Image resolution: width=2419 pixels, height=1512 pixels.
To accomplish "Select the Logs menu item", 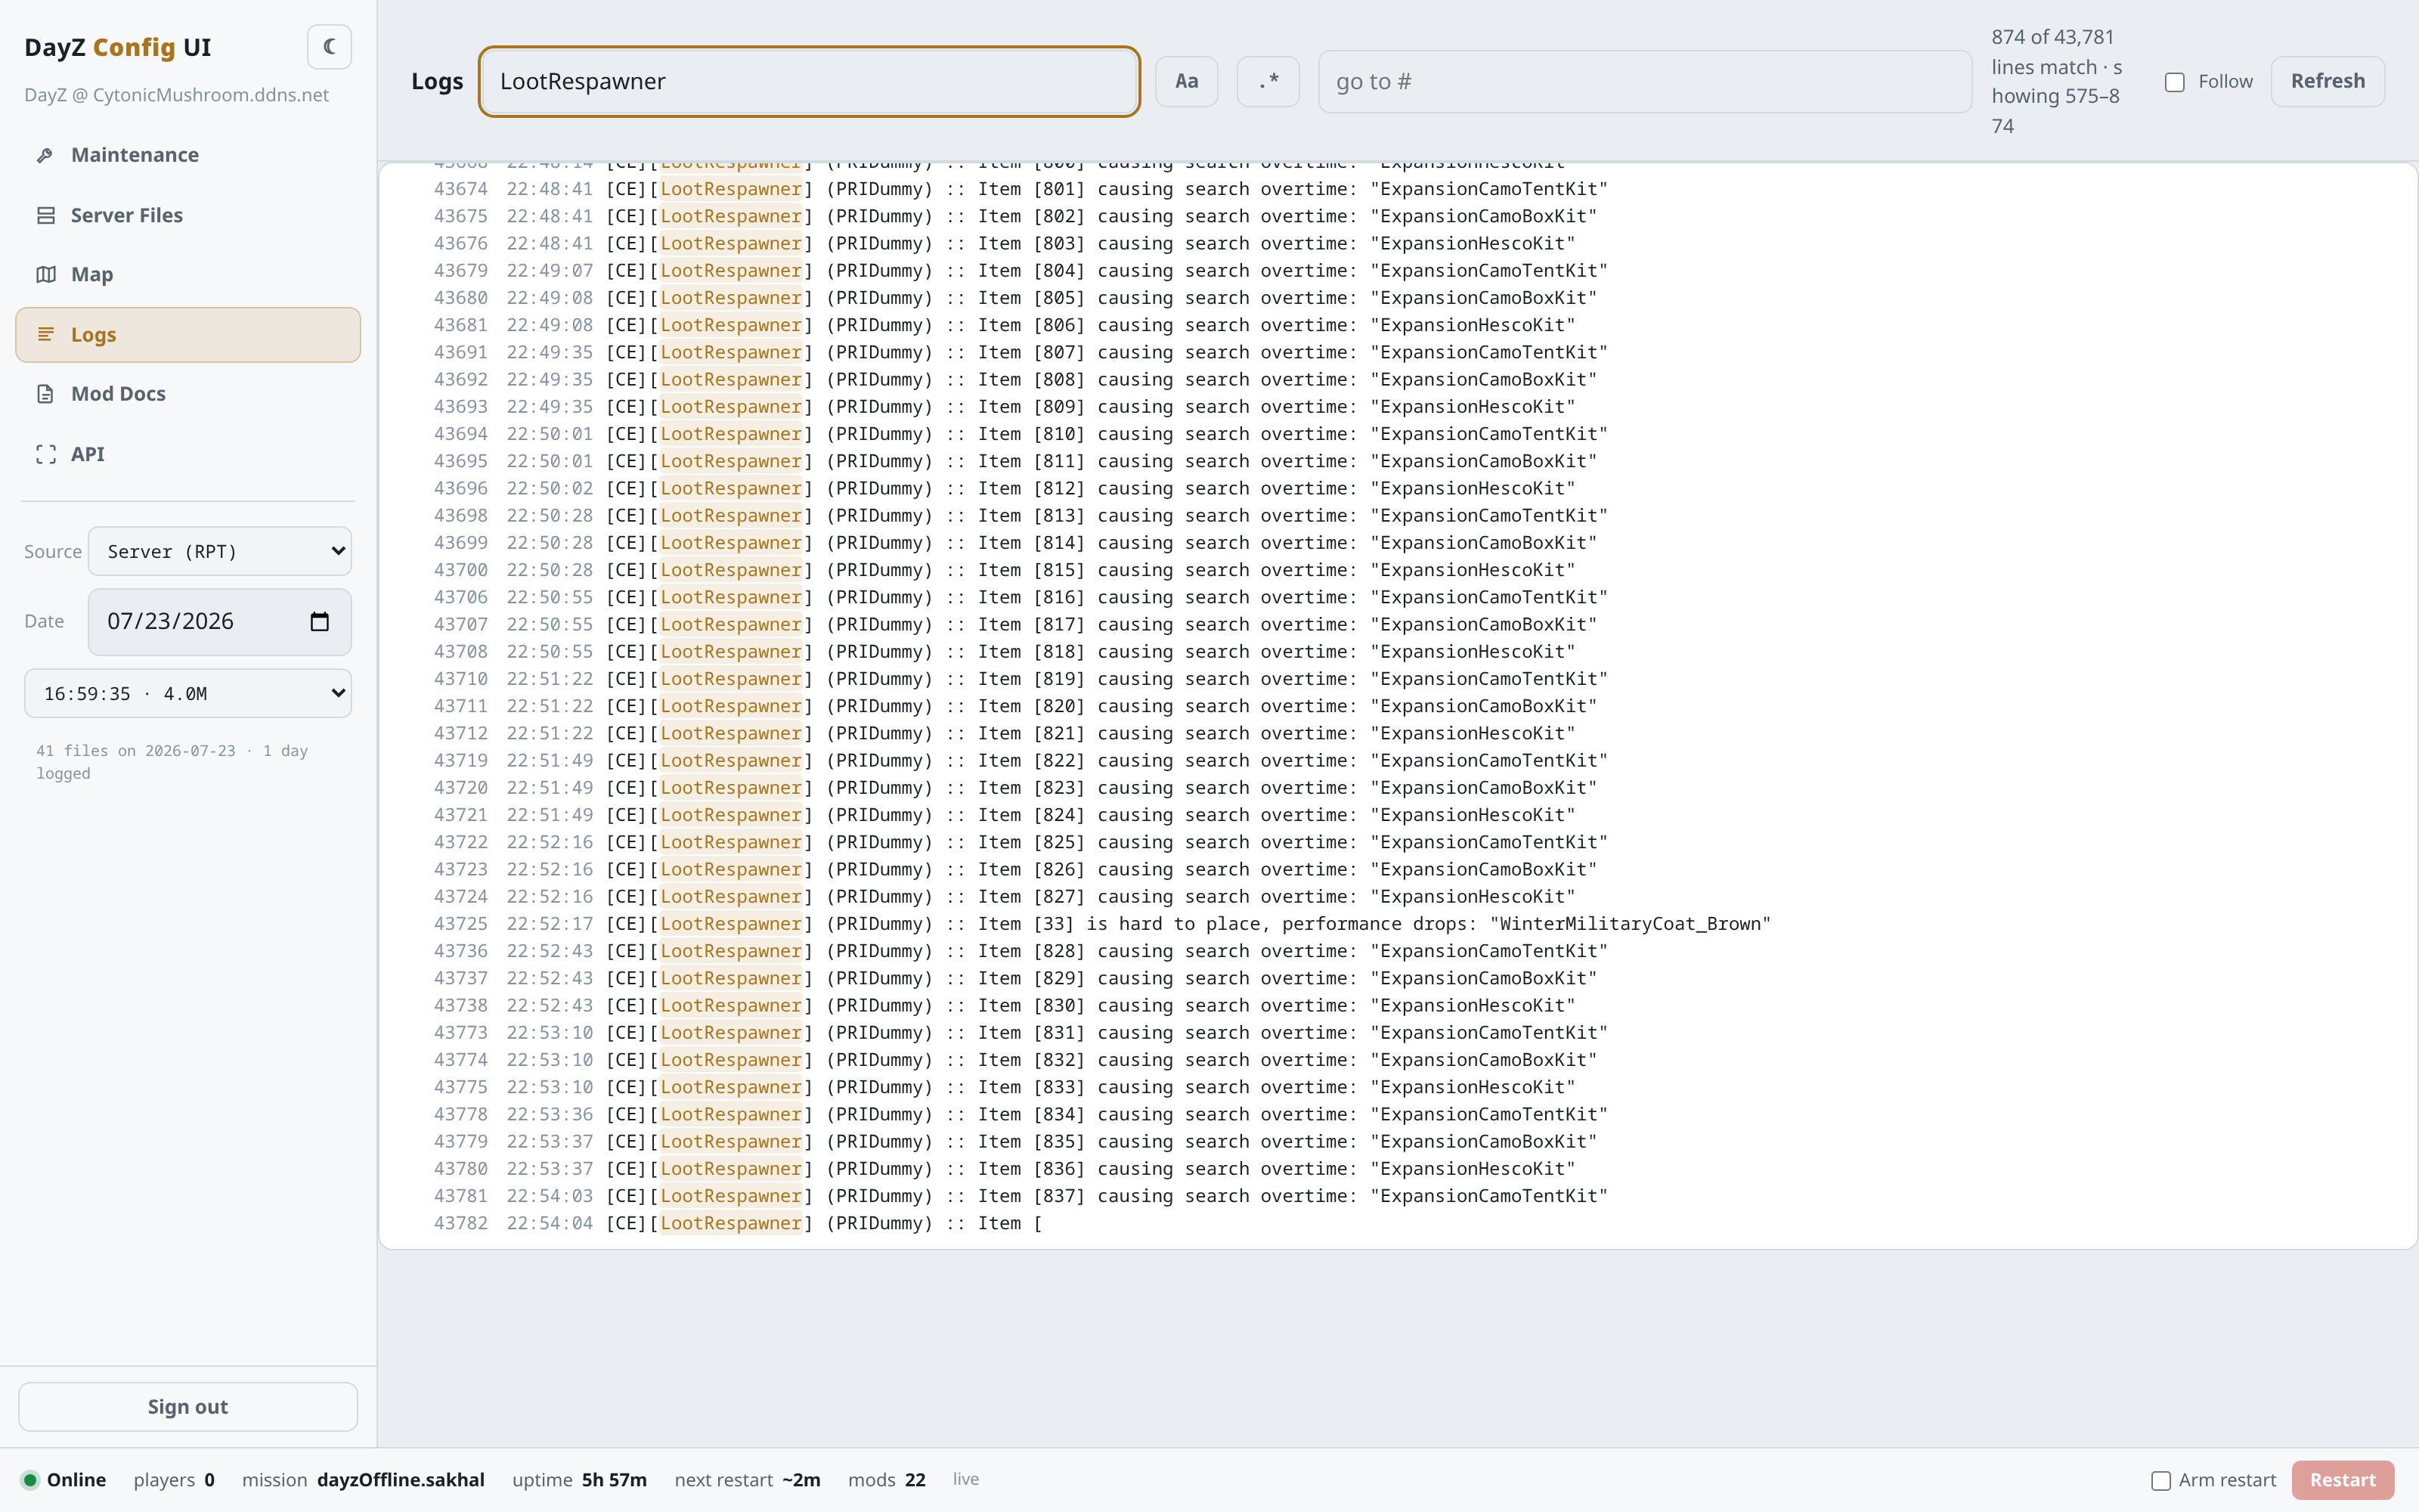I will pos(188,334).
